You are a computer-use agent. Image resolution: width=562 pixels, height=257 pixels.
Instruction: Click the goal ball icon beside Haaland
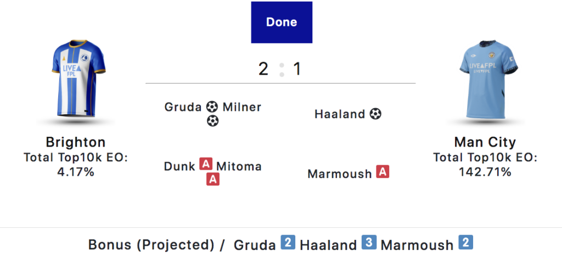click(x=375, y=114)
